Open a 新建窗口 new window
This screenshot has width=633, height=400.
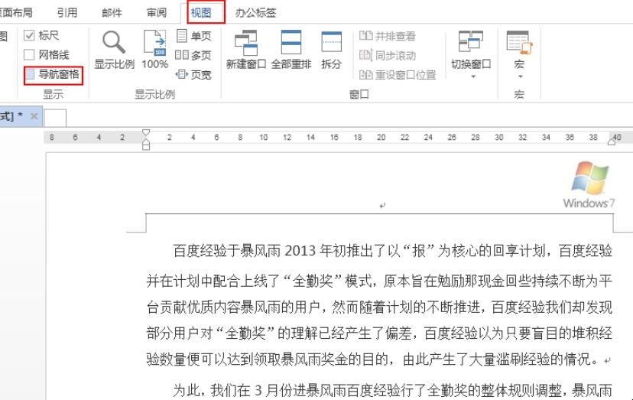click(246, 49)
